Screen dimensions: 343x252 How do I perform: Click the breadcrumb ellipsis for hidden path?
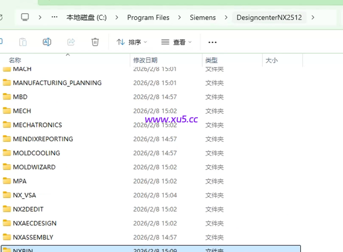(x=55, y=17)
